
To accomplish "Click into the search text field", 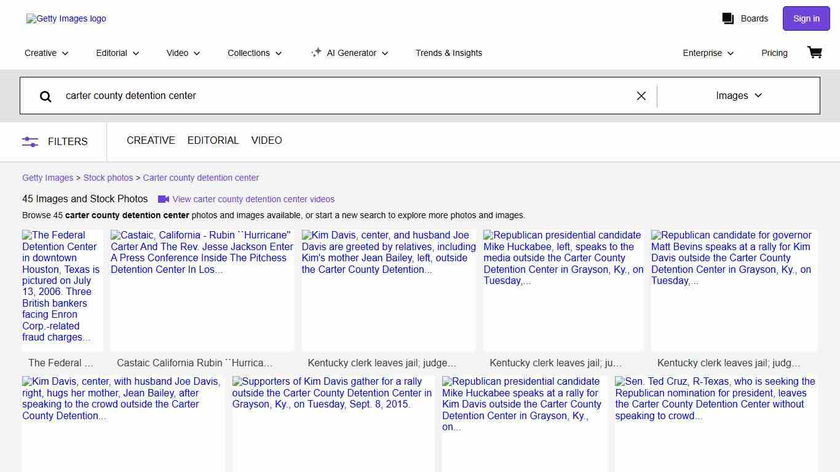I will click(x=344, y=96).
